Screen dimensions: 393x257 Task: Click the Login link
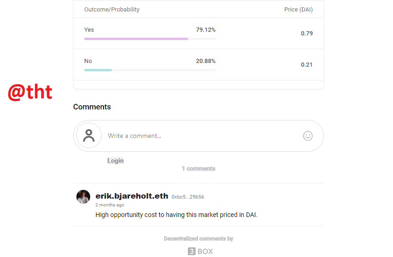116,160
